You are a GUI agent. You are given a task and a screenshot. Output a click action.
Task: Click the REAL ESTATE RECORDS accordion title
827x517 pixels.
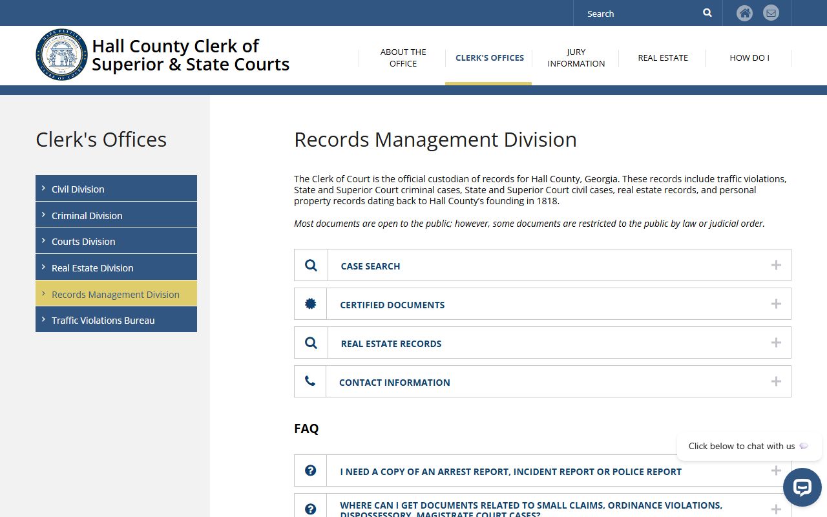pyautogui.click(x=391, y=343)
